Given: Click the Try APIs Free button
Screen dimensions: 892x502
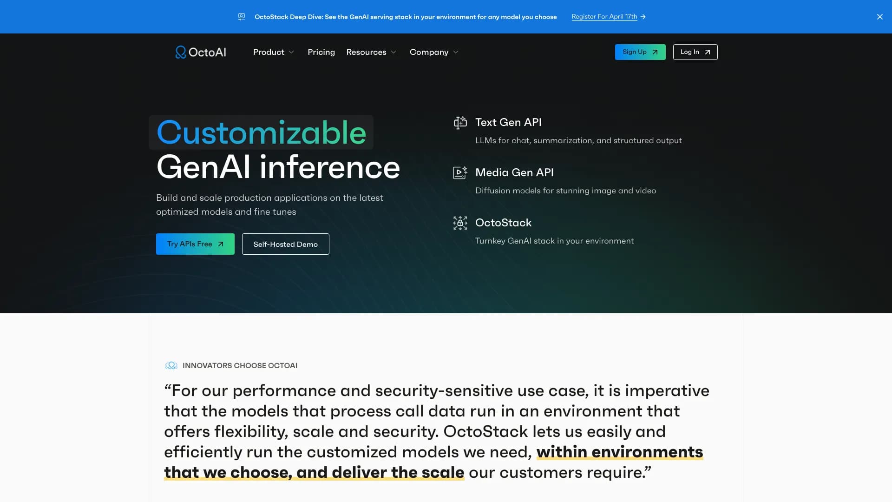Looking at the screenshot, I should (195, 244).
